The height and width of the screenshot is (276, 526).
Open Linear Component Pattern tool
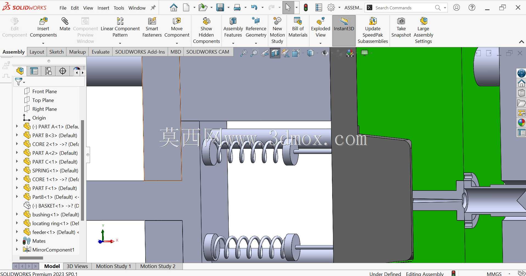click(x=120, y=27)
